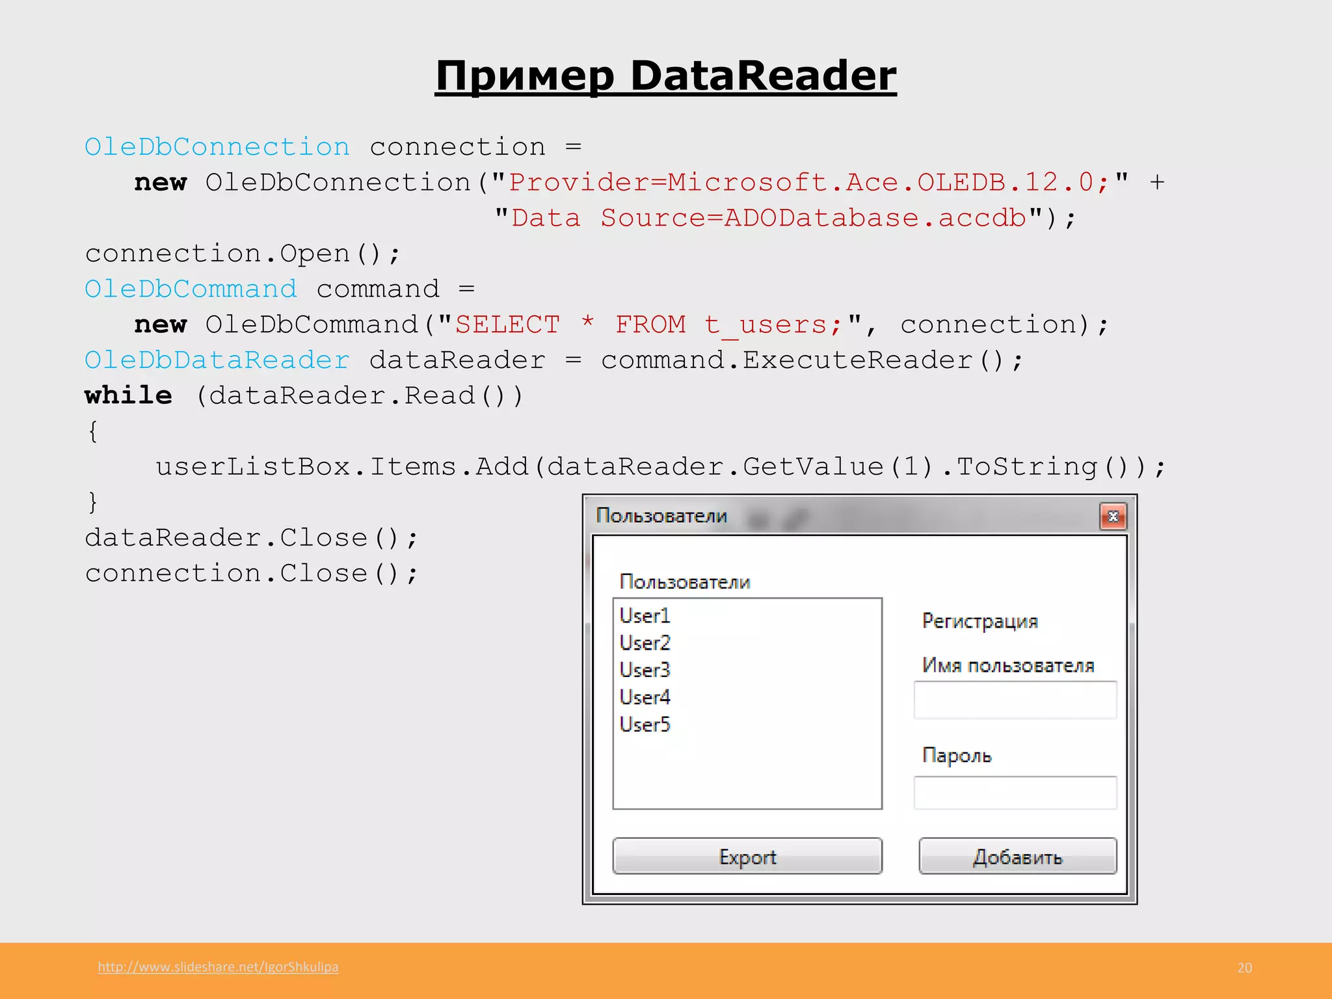Click the userListBox.Items.Add code line
The image size is (1332, 999).
(661, 467)
